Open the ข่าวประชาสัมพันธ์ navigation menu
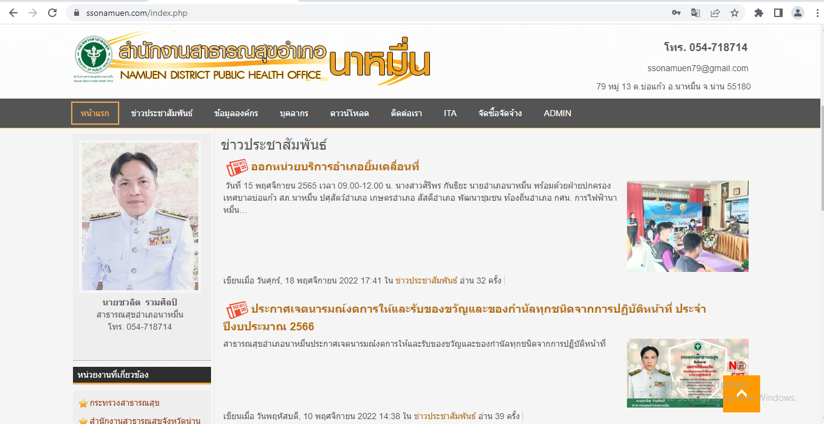 pos(162,113)
